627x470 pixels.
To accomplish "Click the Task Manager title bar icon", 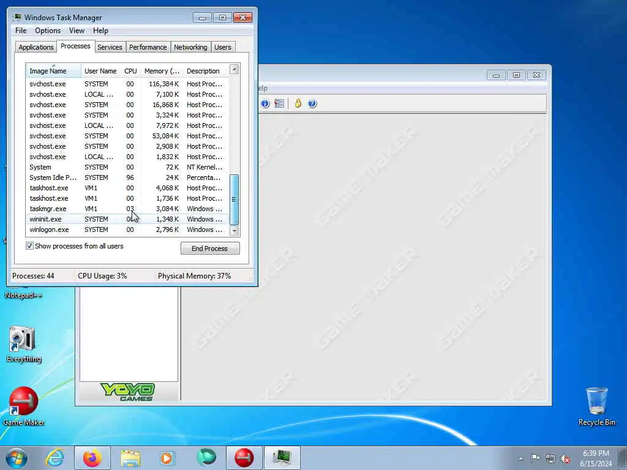I will [17, 17].
